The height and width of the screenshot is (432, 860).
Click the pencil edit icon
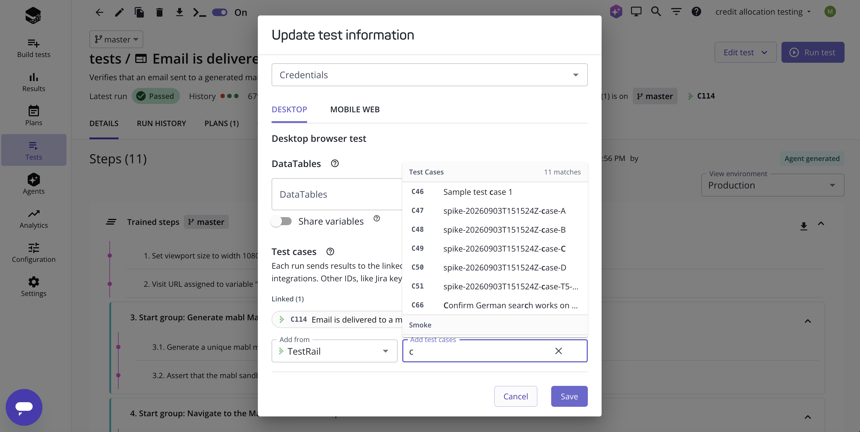click(x=119, y=12)
